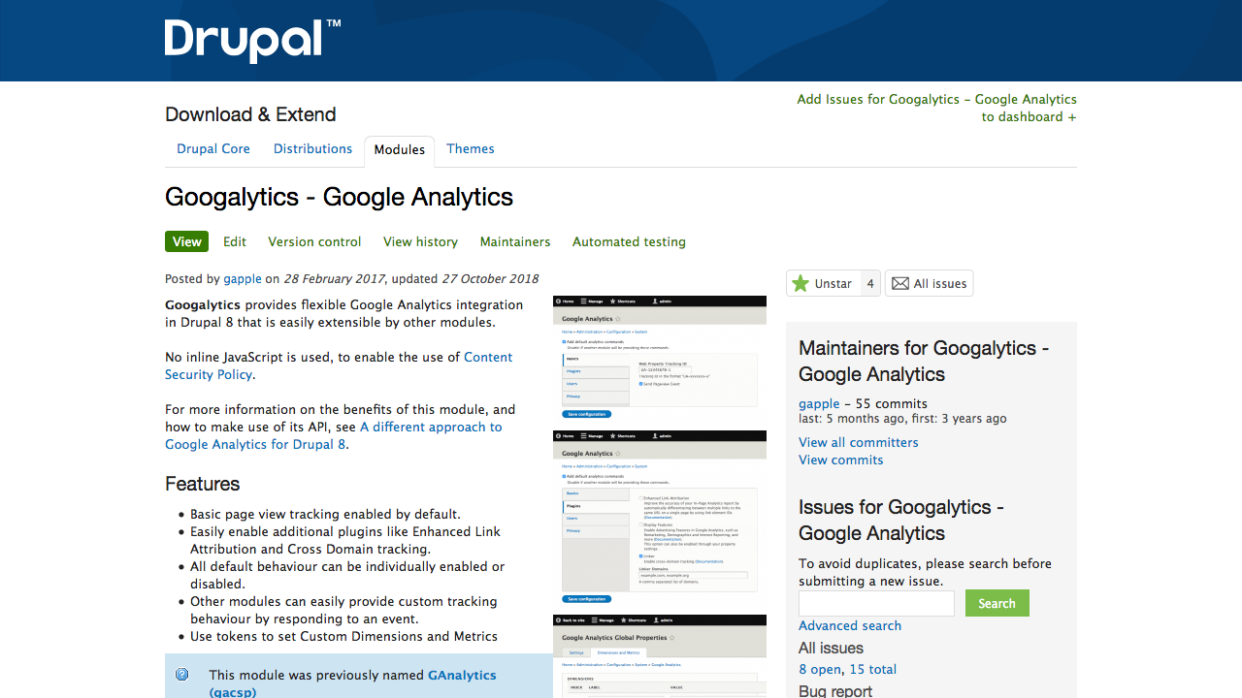Click the Unstar button
The image size is (1242, 698).
823,283
